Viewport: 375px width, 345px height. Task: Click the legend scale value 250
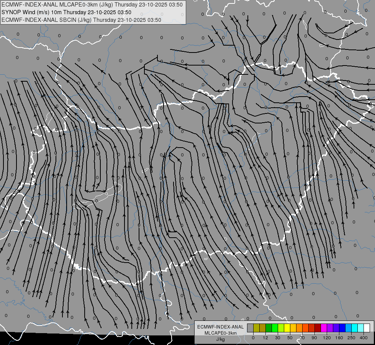point(351,338)
